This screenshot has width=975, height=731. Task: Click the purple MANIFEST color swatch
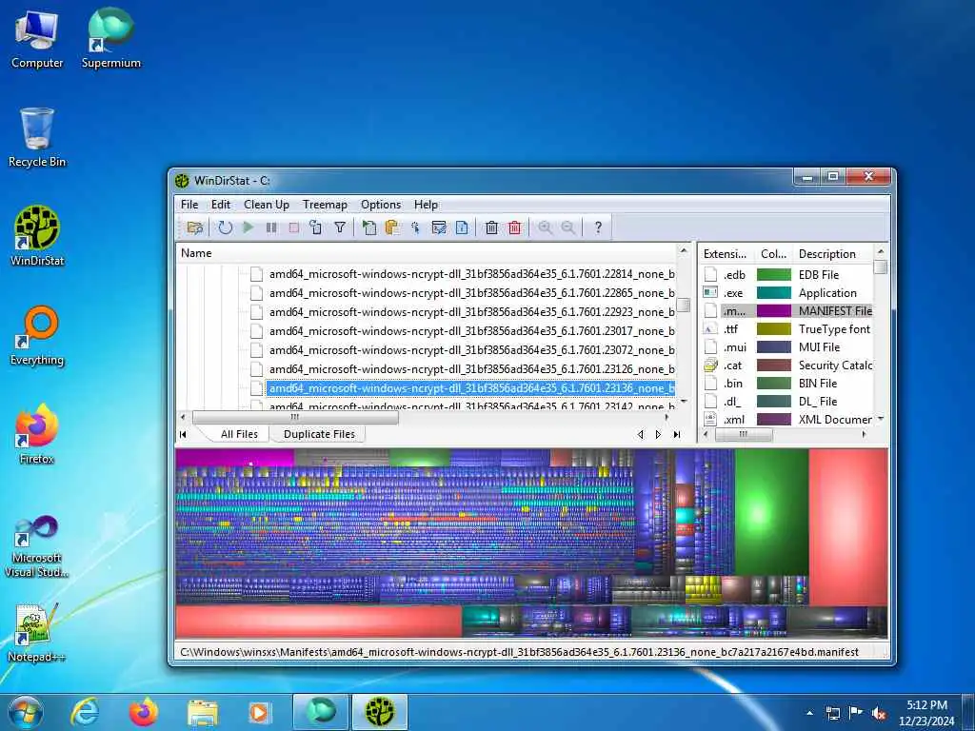(773, 311)
